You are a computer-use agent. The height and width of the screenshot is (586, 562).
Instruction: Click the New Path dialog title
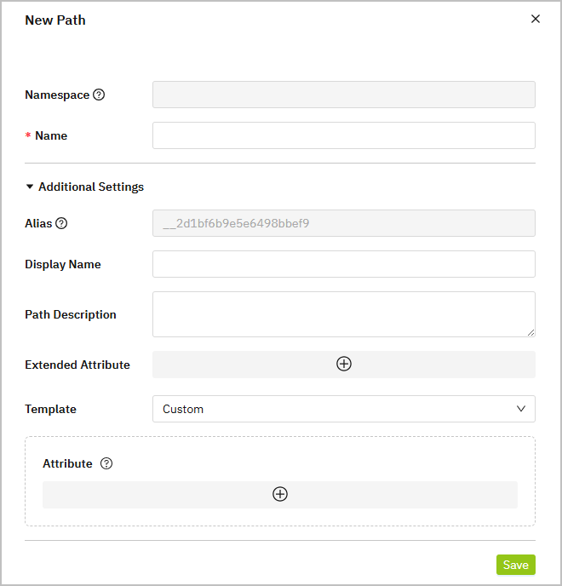pos(55,20)
